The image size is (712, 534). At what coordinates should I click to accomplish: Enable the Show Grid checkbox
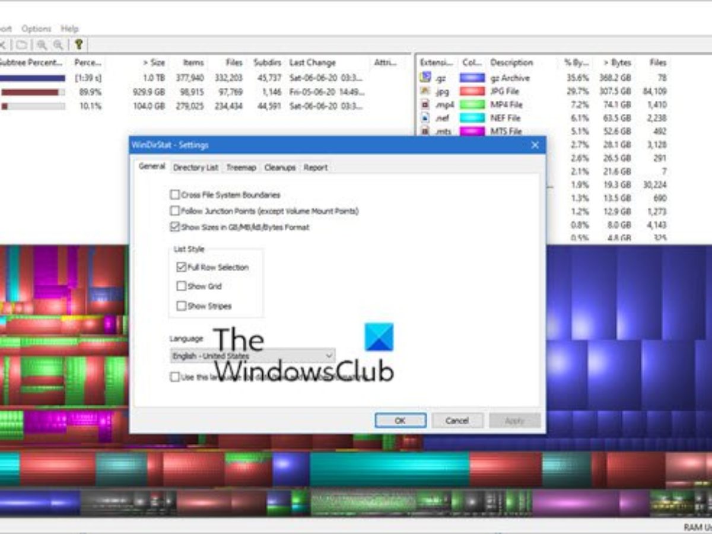coord(181,286)
